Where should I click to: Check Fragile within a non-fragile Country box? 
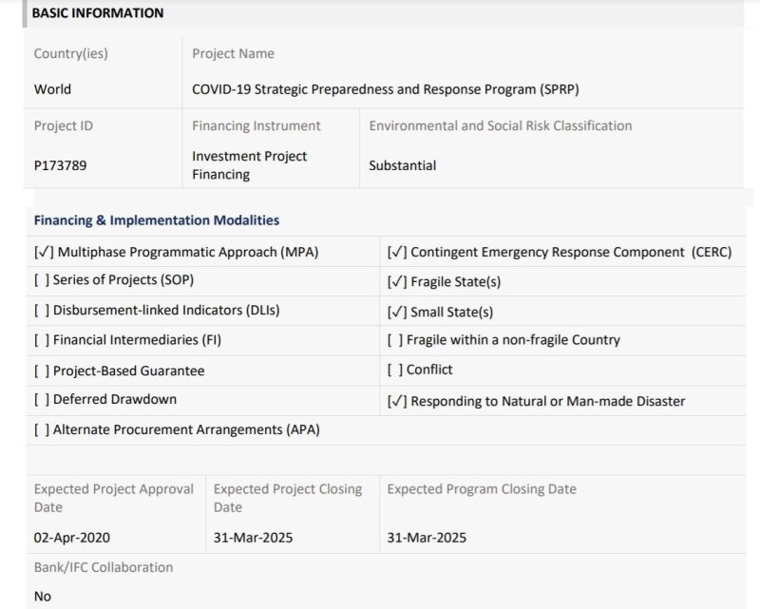(395, 340)
